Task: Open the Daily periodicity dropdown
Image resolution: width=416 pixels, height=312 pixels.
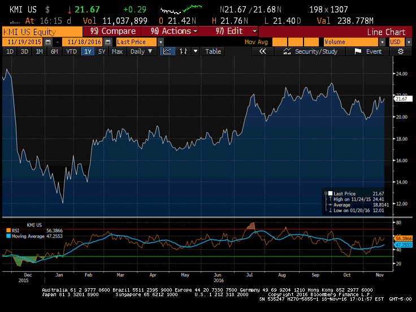Action: coord(141,51)
